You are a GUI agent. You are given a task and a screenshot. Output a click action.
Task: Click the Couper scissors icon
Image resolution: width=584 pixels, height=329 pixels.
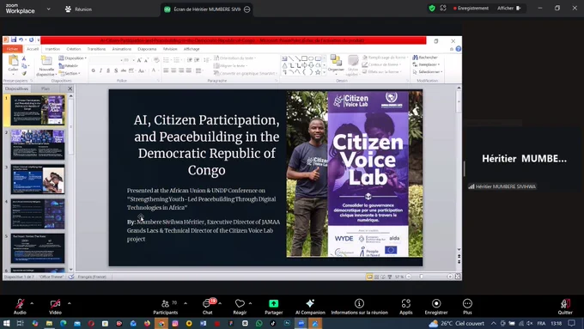pyautogui.click(x=24, y=58)
